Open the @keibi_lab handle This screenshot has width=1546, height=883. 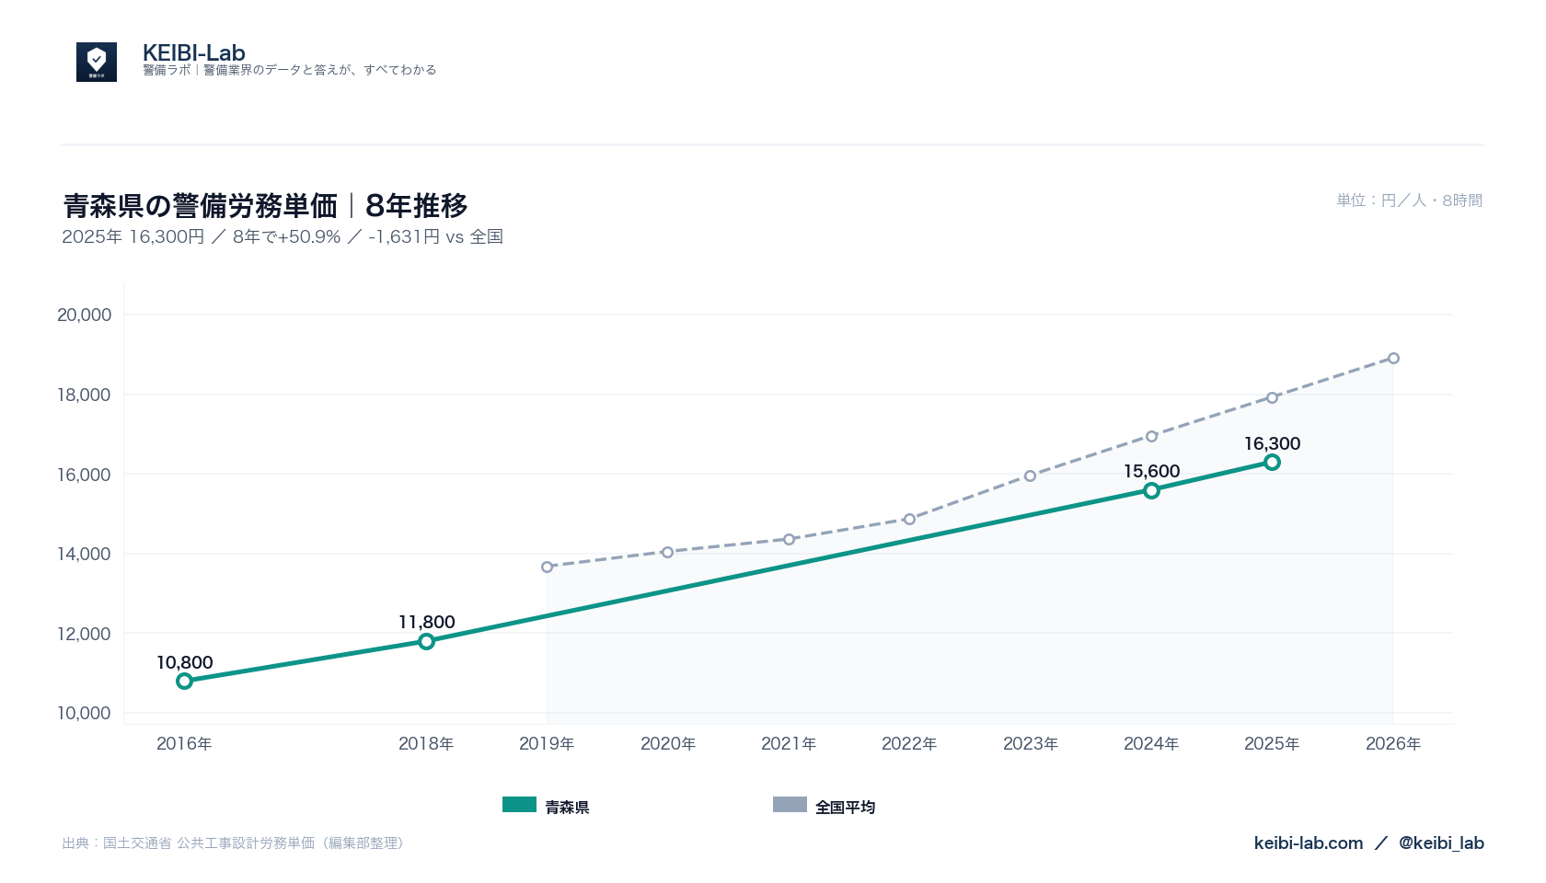pyautogui.click(x=1441, y=843)
